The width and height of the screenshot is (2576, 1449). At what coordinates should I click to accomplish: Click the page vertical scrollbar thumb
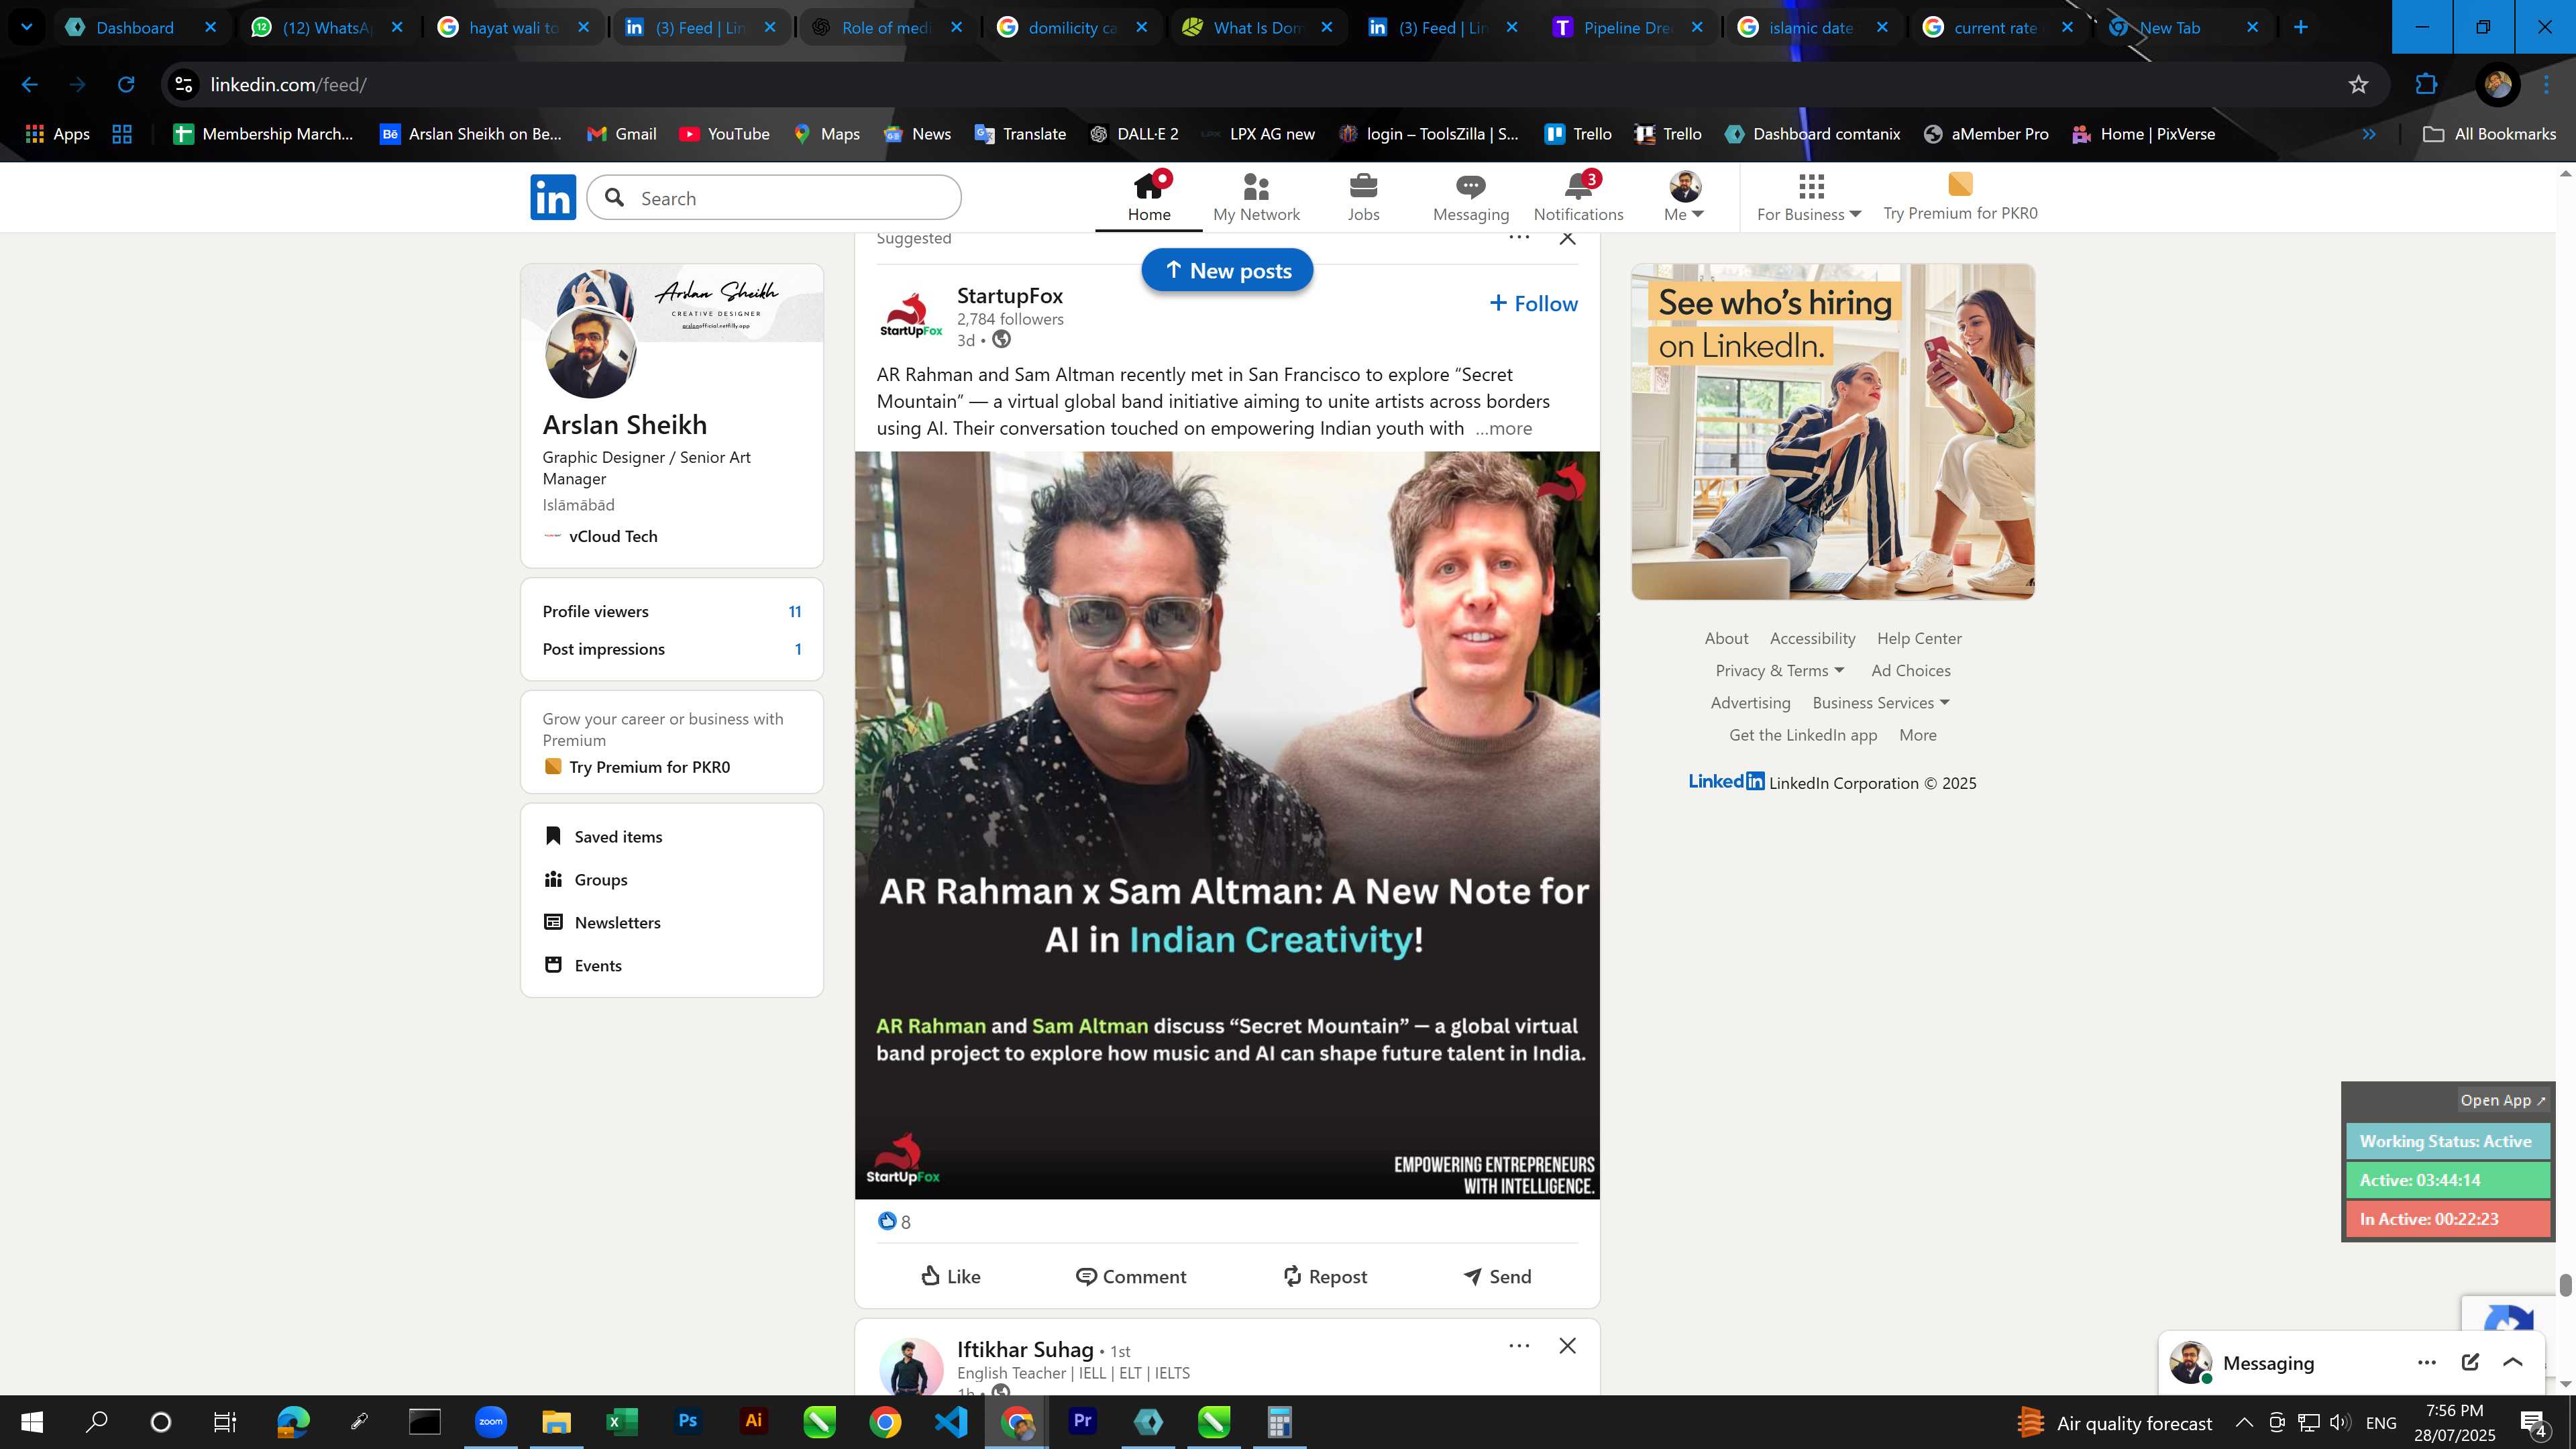click(2565, 1285)
